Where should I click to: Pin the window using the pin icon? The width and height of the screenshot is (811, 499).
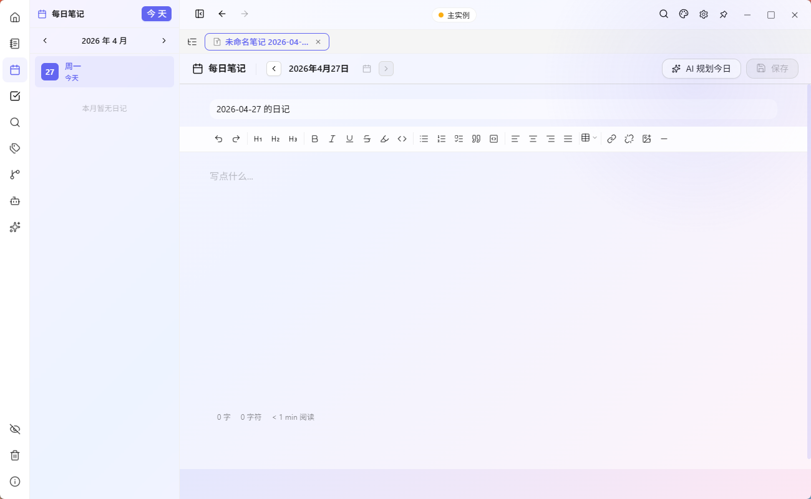point(723,14)
